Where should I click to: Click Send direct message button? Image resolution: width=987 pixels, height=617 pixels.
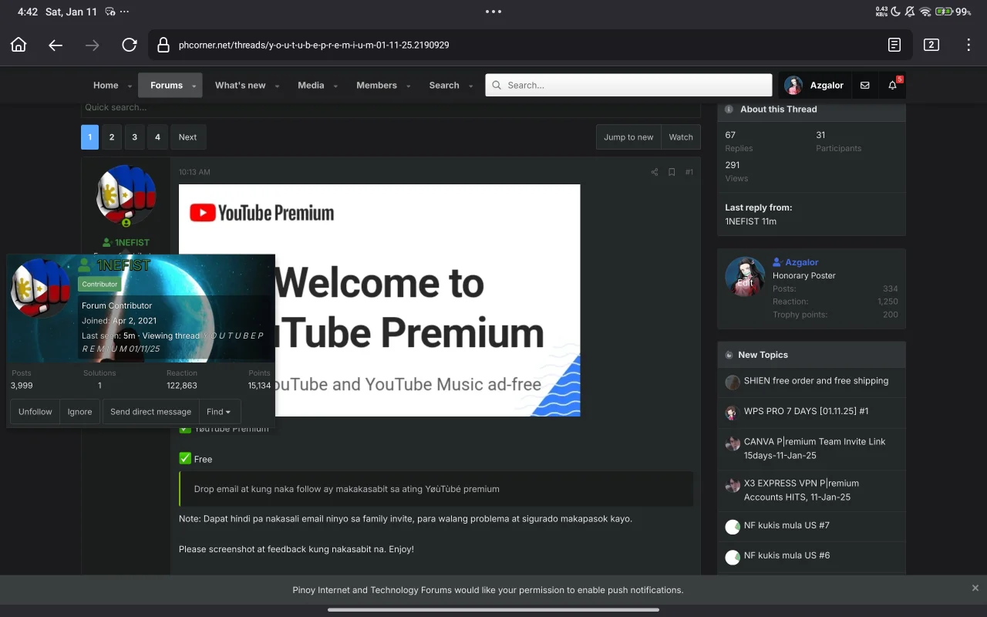[x=150, y=412]
